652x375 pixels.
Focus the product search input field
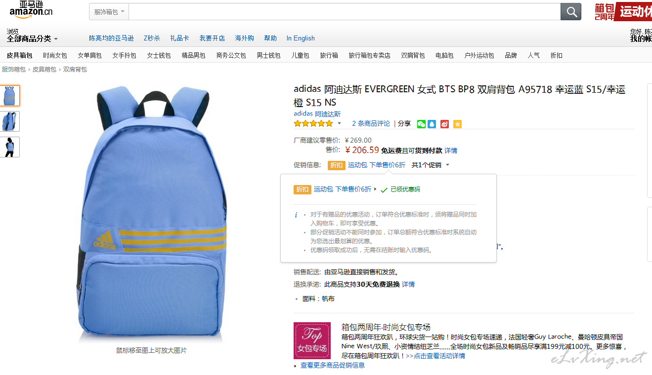[345, 12]
